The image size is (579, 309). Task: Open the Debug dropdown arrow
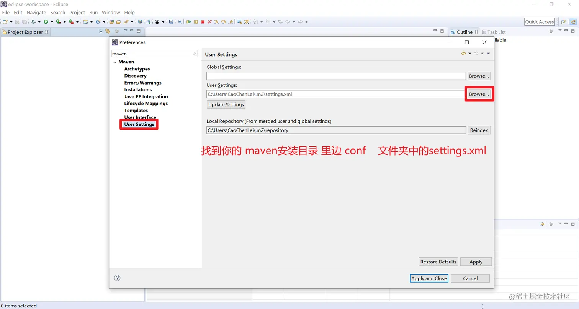[39, 22]
